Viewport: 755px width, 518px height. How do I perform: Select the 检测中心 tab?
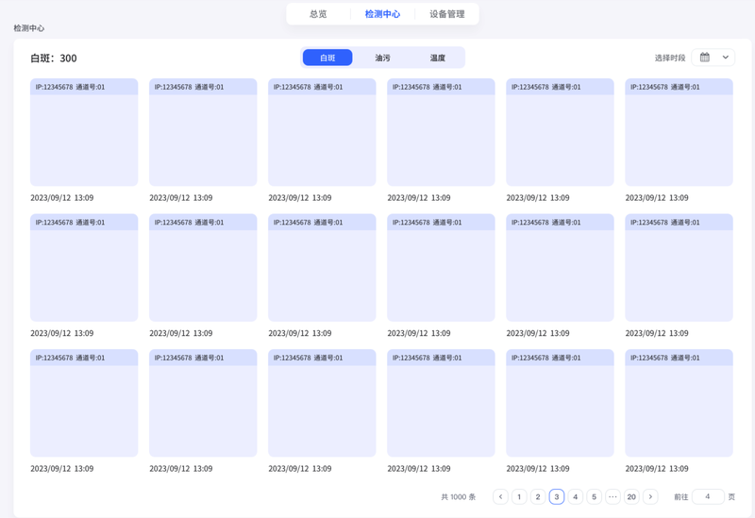(382, 14)
